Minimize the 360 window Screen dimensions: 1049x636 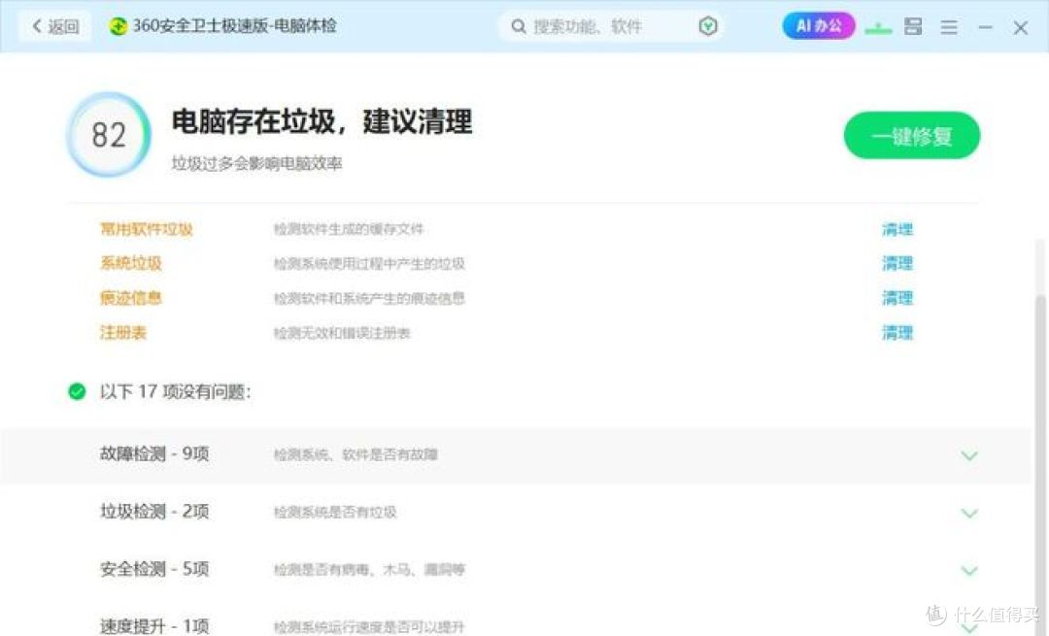click(985, 27)
